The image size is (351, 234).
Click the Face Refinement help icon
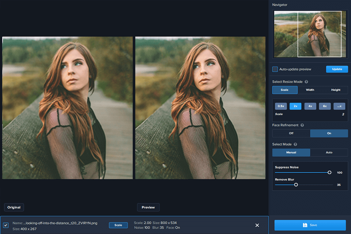tap(302, 125)
